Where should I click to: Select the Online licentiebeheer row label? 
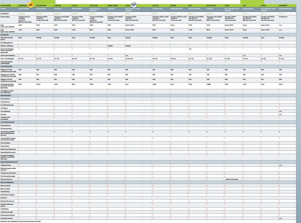(8, 55)
